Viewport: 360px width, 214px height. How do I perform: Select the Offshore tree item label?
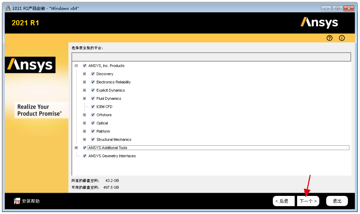pos(104,115)
